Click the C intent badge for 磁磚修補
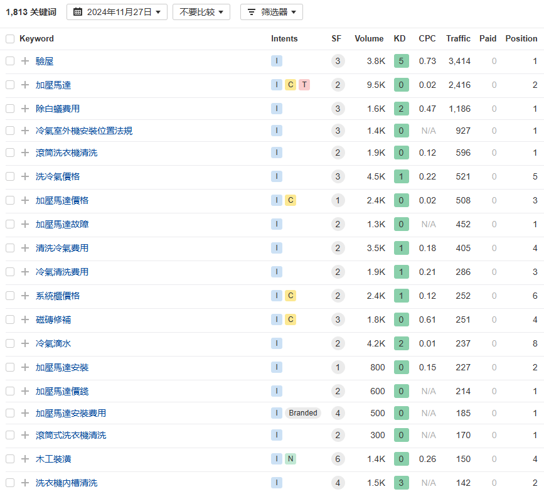 [x=291, y=319]
